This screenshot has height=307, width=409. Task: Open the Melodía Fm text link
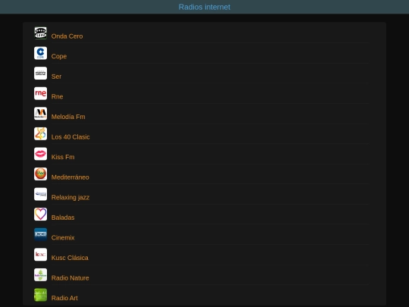(68, 117)
